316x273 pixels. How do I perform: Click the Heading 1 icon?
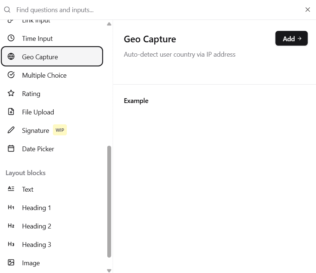point(11,208)
